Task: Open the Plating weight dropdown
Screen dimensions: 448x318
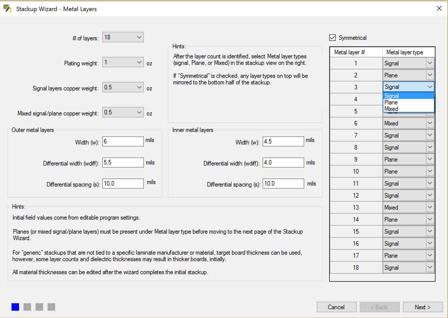Action: coord(123,62)
